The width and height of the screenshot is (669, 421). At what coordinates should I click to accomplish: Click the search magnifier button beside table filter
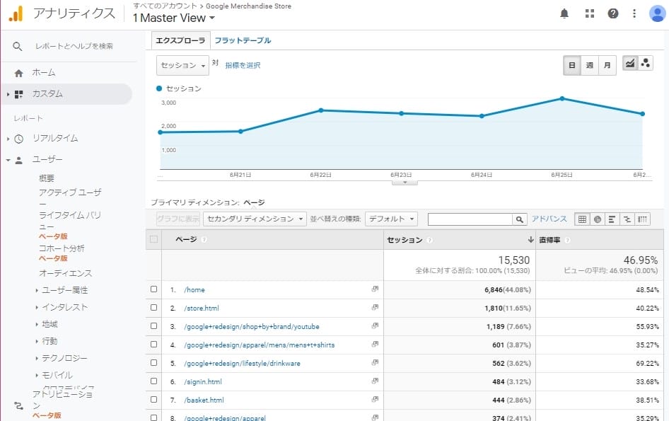520,219
